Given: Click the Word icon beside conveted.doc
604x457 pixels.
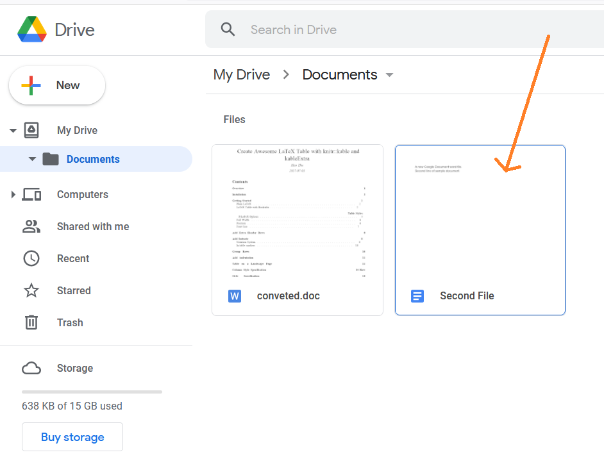Looking at the screenshot, I should [235, 296].
